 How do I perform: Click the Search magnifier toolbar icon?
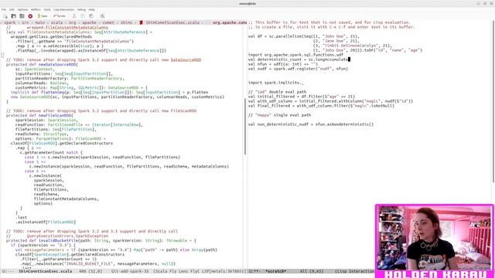[102, 16]
